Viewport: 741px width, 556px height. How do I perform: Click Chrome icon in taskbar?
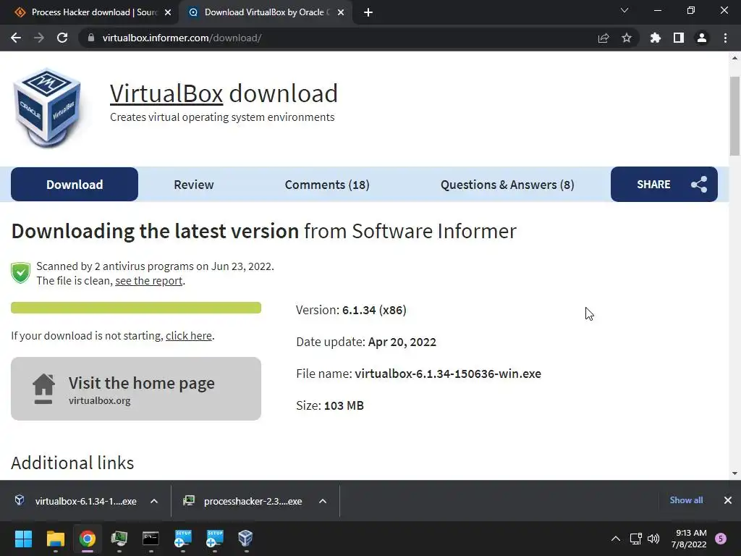tap(88, 539)
